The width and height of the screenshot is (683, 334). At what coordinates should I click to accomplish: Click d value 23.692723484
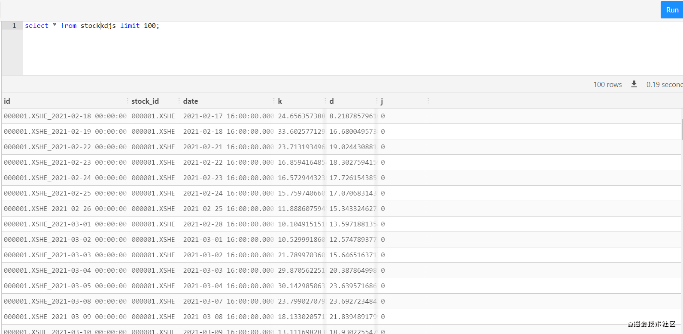coord(353,301)
